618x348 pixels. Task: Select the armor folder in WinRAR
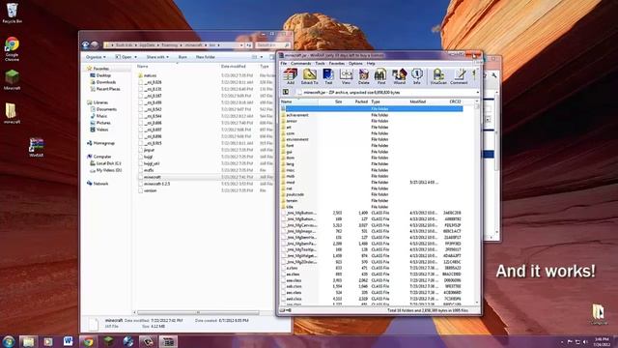[x=292, y=121]
